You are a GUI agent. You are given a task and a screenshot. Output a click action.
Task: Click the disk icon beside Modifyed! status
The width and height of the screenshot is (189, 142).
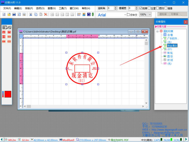61,140
